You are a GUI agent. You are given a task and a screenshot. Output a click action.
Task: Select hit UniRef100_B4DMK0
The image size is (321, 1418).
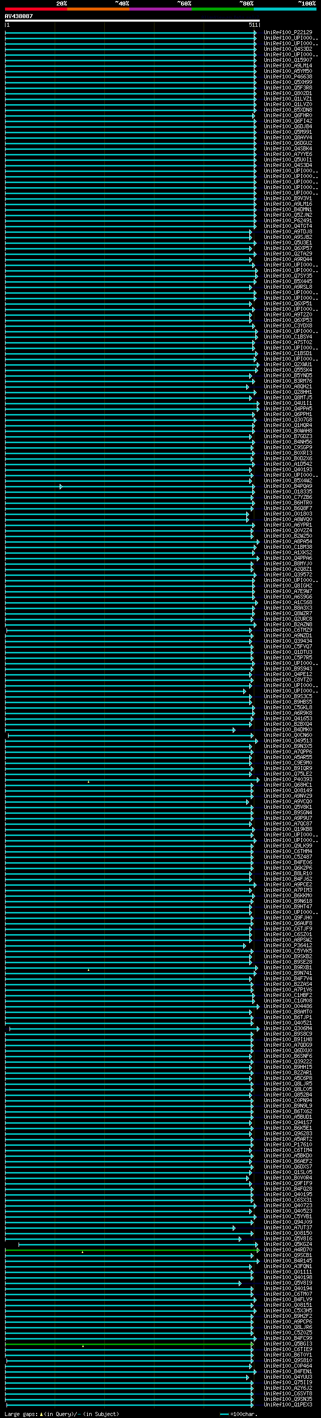287,730
